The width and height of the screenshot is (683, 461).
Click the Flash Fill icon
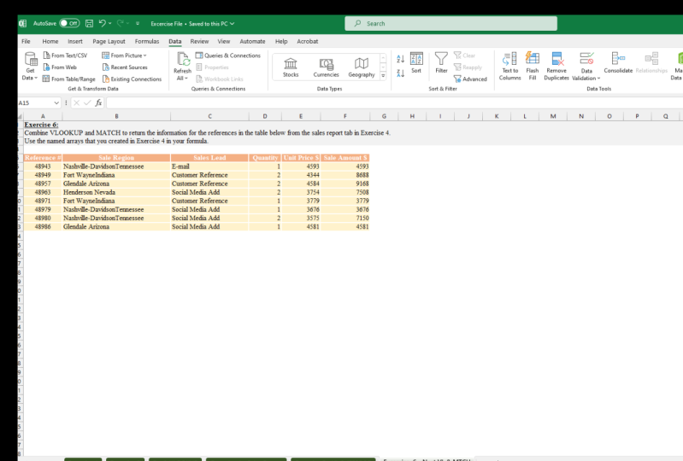coord(533,58)
